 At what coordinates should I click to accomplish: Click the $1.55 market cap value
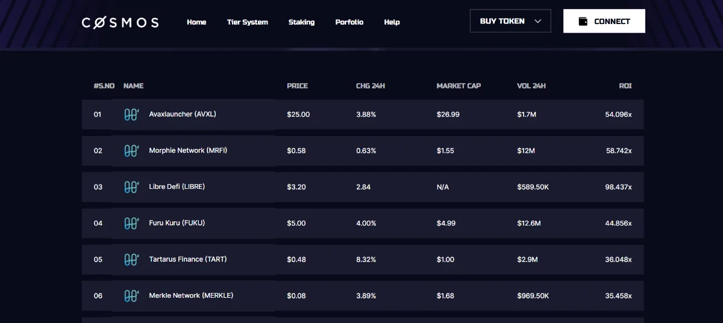point(445,150)
